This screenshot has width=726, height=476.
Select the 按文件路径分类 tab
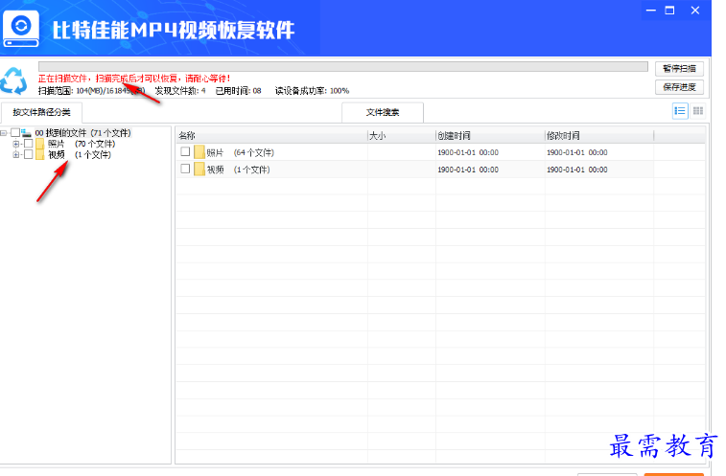pyautogui.click(x=41, y=112)
